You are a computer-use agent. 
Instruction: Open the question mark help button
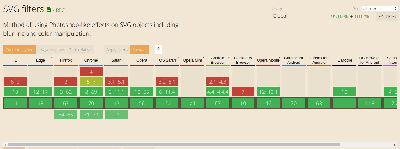(x=159, y=50)
